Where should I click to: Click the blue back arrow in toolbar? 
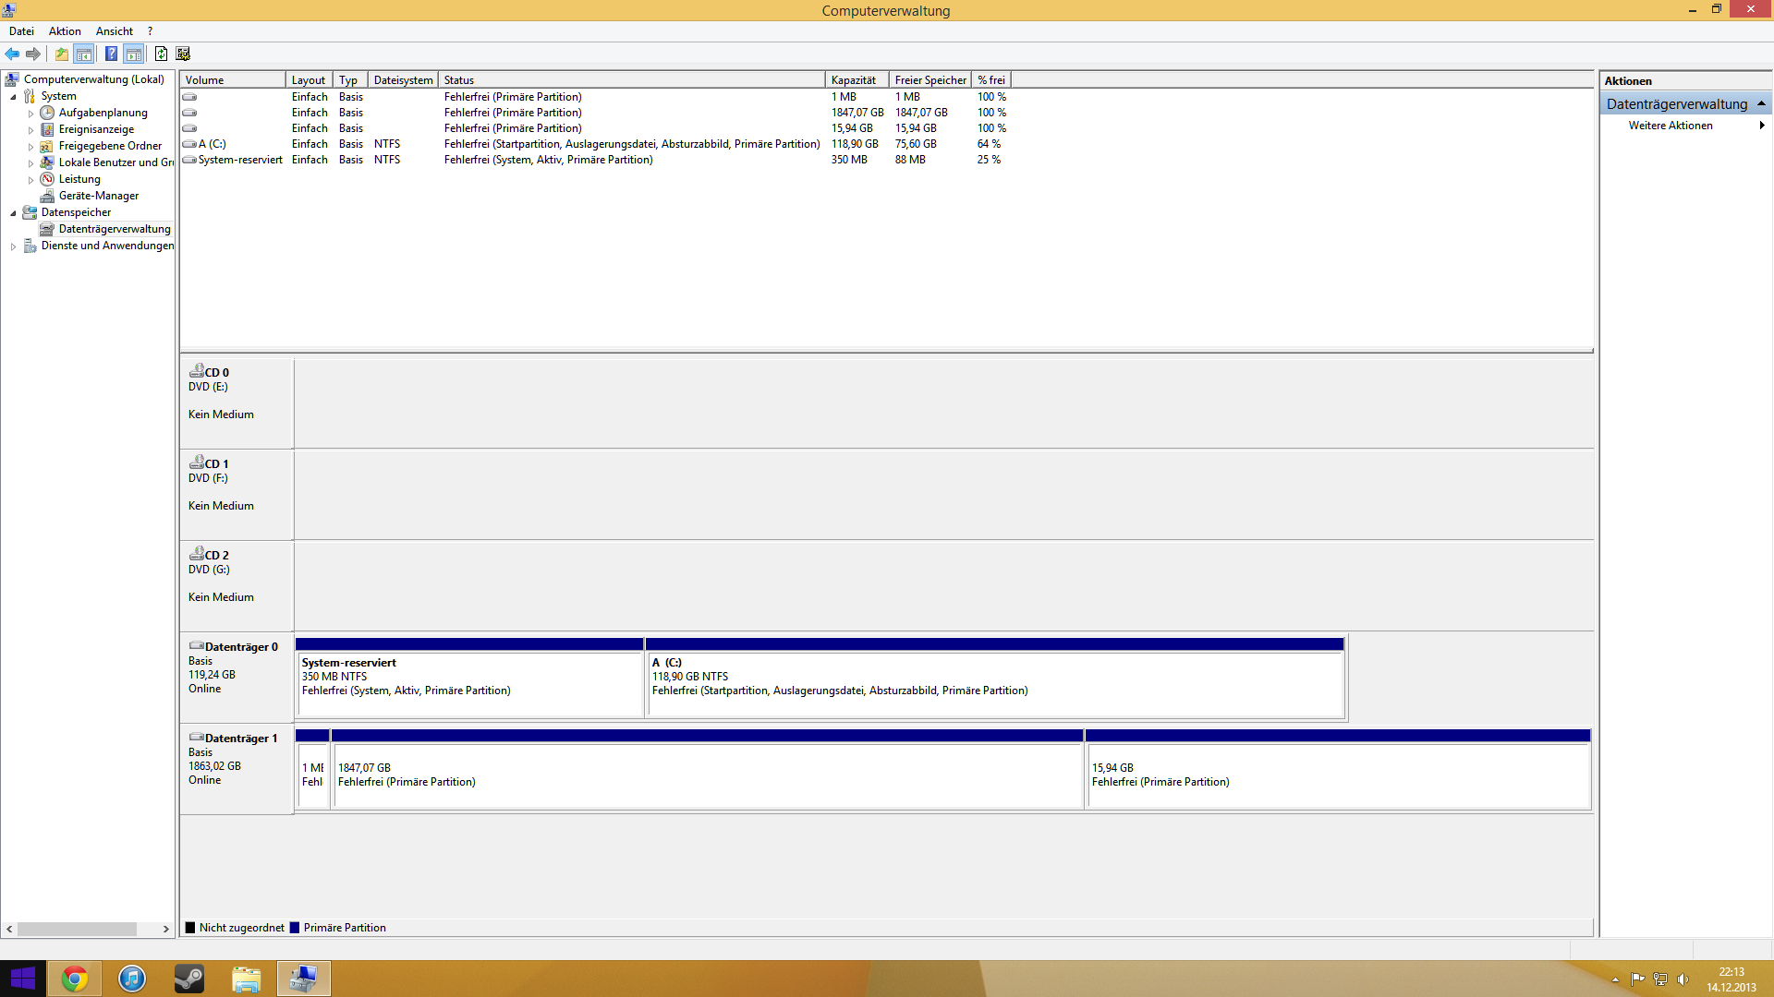coord(12,54)
